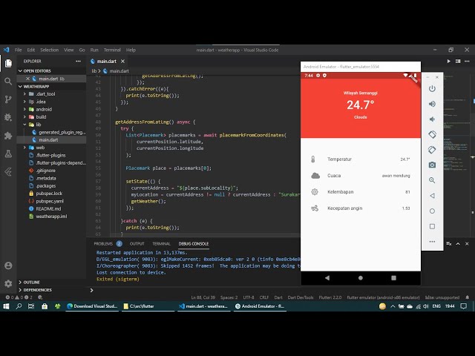The width and height of the screenshot is (475, 356).
Task: Select the DEBUG CONSOLE tab
Action: coord(194,244)
